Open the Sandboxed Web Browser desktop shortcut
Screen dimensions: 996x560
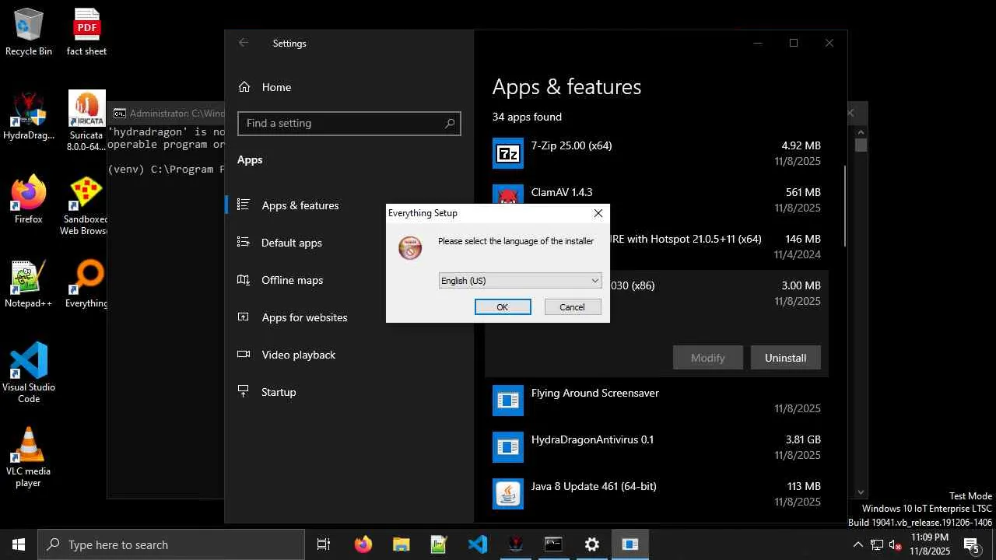coord(86,205)
